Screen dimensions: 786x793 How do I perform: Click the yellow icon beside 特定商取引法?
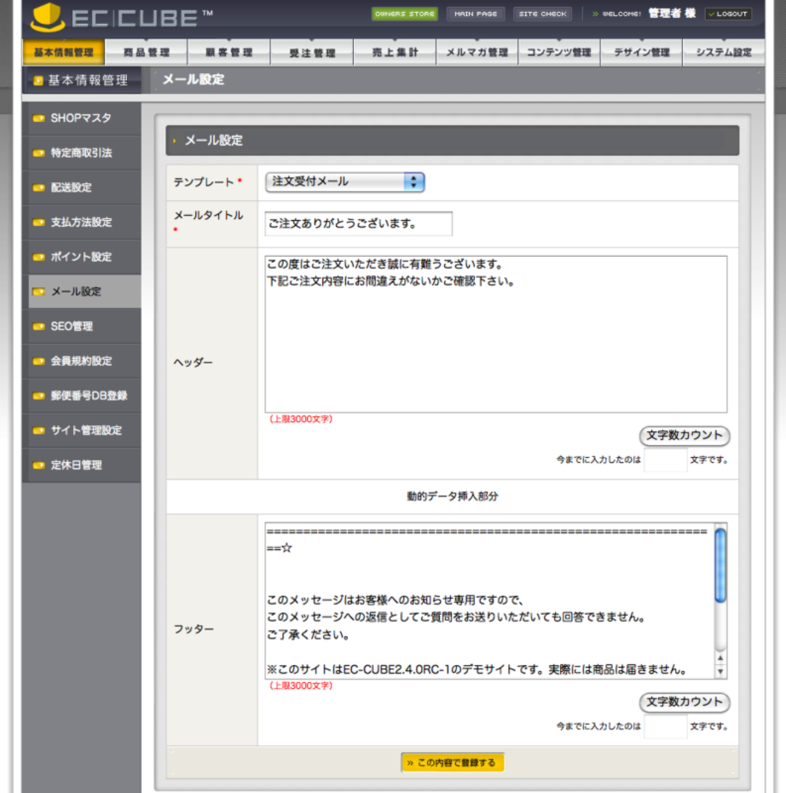[x=39, y=153]
